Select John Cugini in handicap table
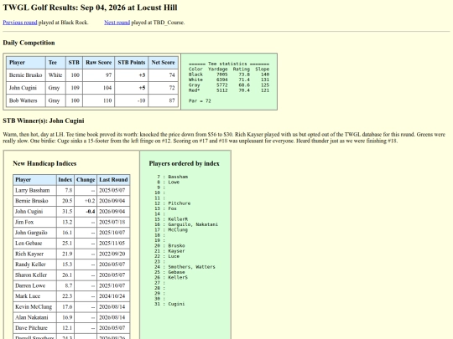This screenshot has height=339, width=453. (29, 212)
